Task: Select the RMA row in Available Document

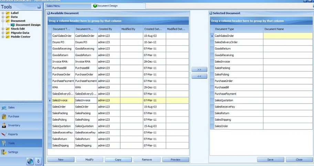Action: 118,87
